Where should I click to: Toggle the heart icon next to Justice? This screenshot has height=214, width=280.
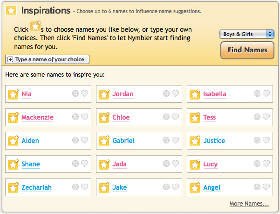[x=266, y=140]
